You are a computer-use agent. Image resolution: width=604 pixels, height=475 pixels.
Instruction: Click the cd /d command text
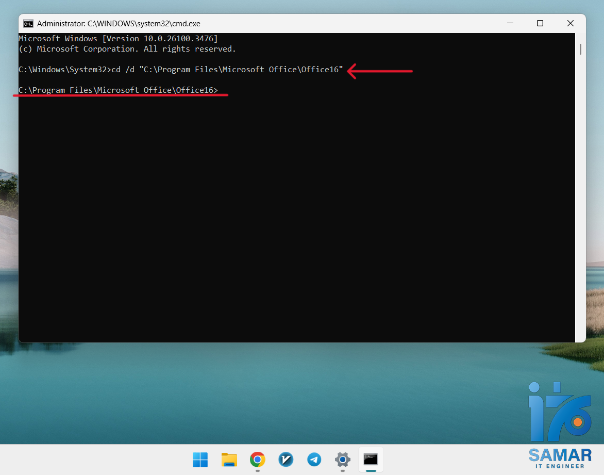pos(227,70)
